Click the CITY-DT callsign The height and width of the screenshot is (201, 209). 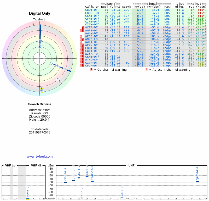(92, 24)
